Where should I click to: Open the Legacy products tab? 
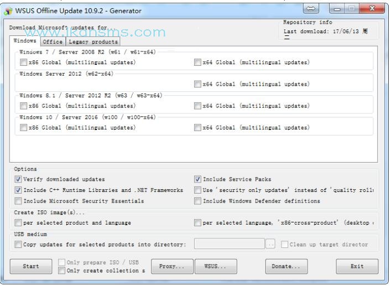click(93, 41)
